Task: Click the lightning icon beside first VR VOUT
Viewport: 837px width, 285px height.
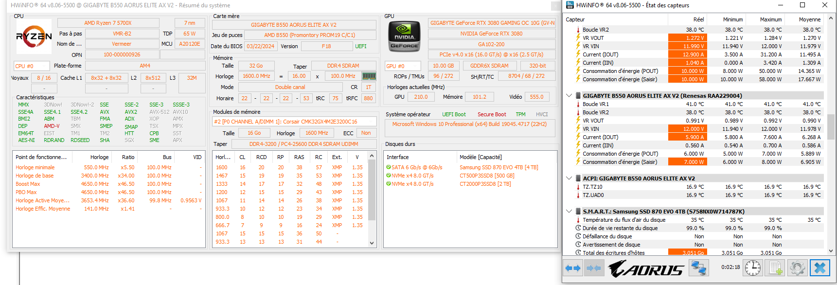Action: coord(578,38)
